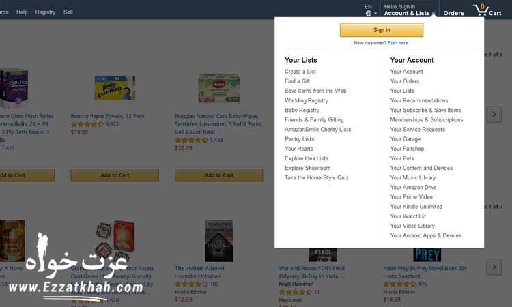Image resolution: width=512 pixels, height=307 pixels.
Task: Open the shopping cart icon
Action: coord(481,10)
